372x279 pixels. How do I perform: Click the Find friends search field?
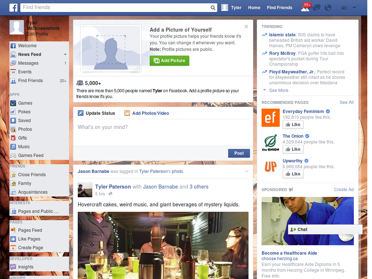(x=116, y=8)
